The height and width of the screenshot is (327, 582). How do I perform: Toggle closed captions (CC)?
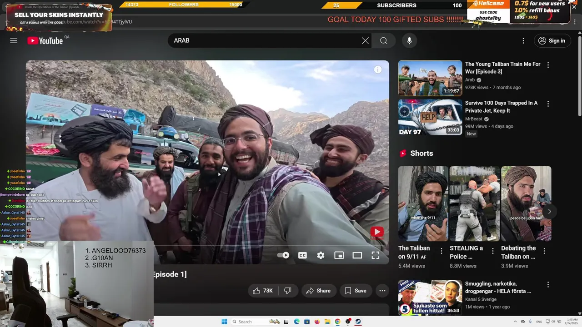[302, 255]
